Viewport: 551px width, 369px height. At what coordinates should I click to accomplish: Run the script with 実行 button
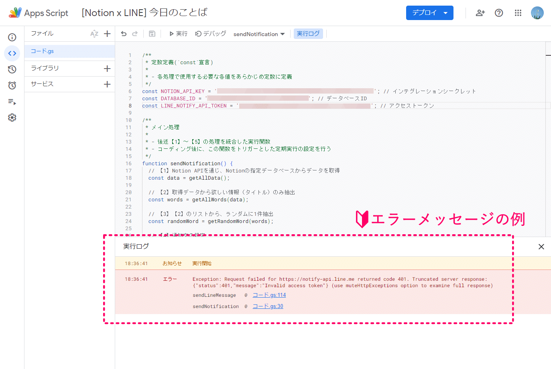tap(178, 34)
